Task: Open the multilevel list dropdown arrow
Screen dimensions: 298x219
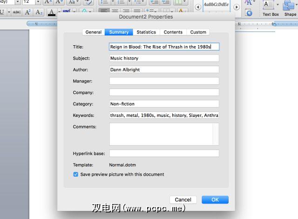Action: pos(143,2)
